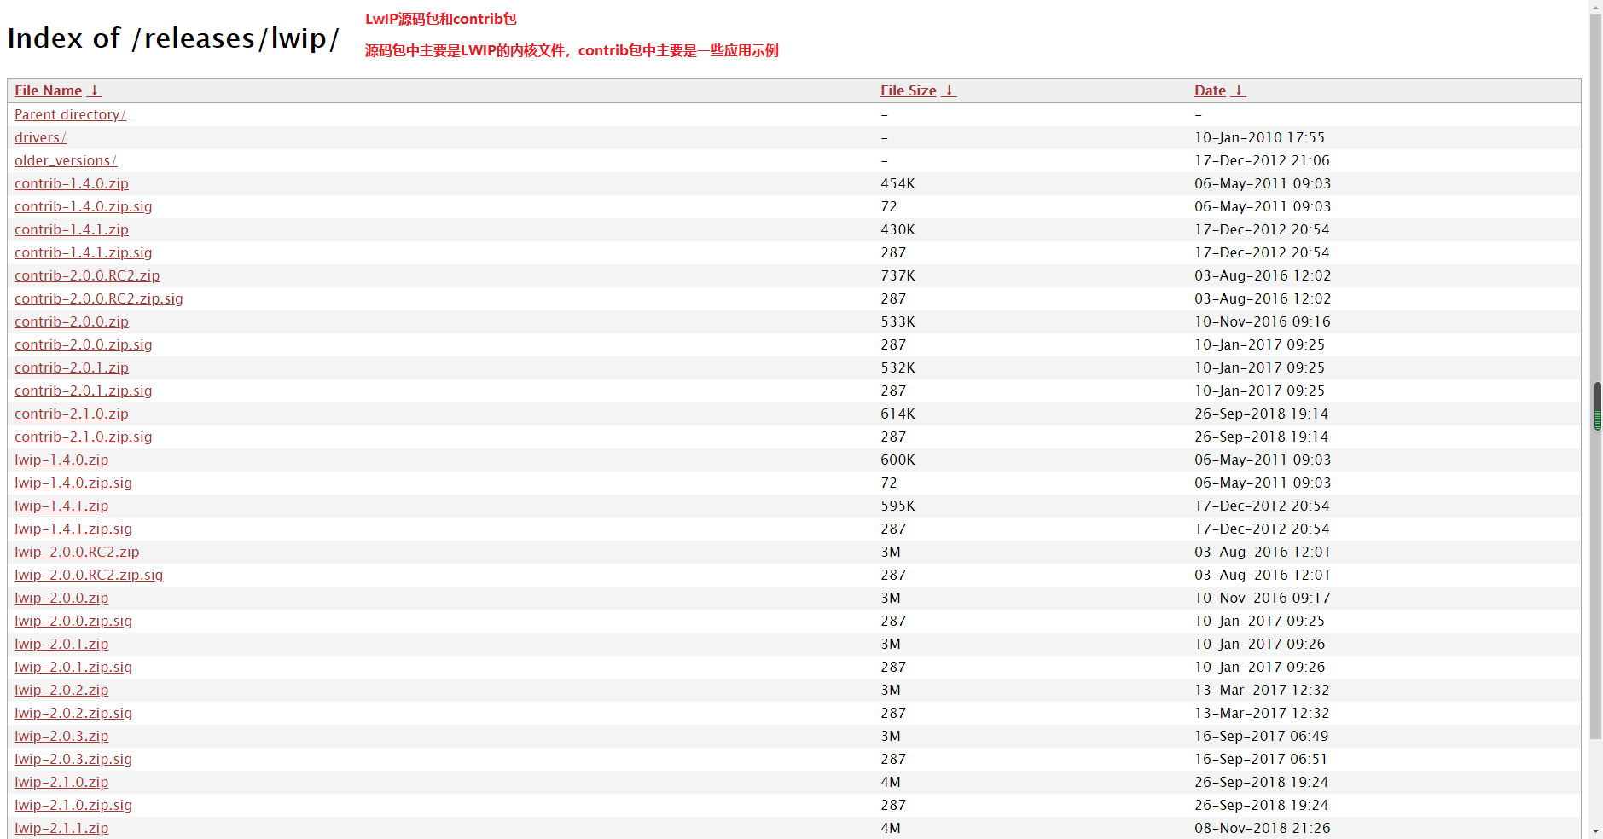The width and height of the screenshot is (1603, 839).
Task: Click the File Name sort arrow
Action: [95, 90]
